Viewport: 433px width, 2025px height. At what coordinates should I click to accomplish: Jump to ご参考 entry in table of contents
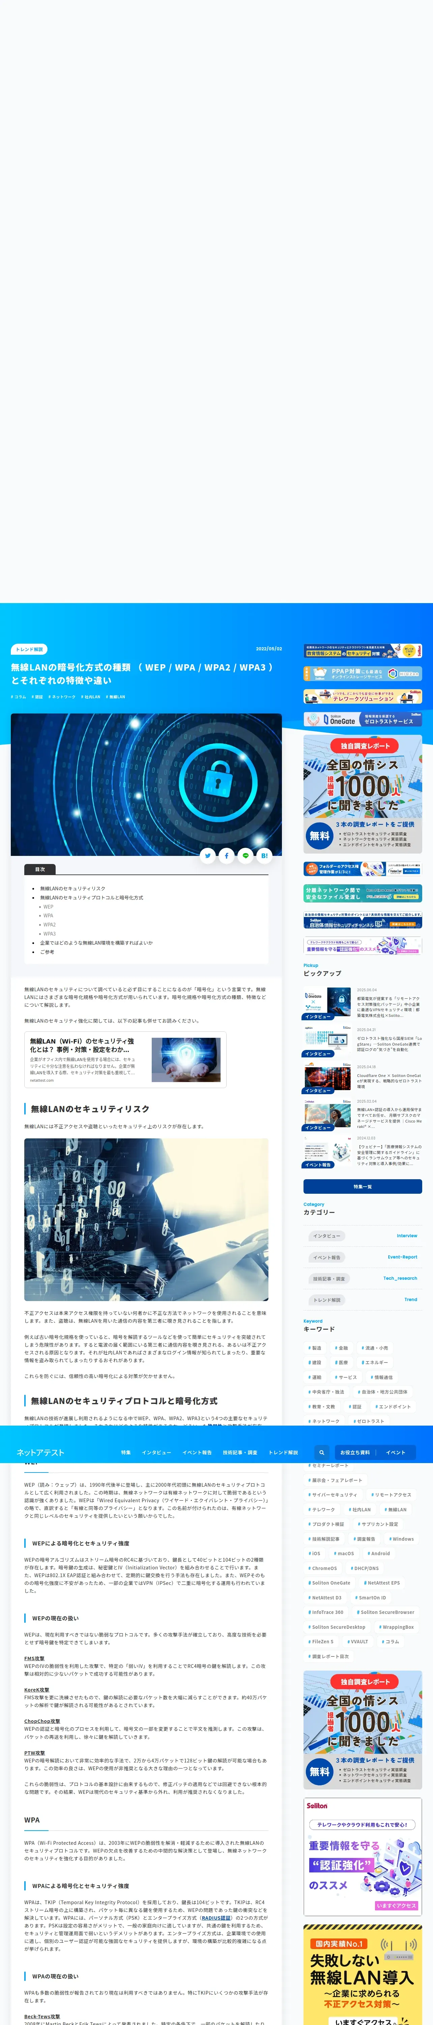47,952
